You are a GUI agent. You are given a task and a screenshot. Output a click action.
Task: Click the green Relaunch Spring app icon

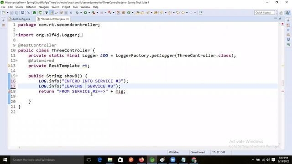[x=40, y=13]
